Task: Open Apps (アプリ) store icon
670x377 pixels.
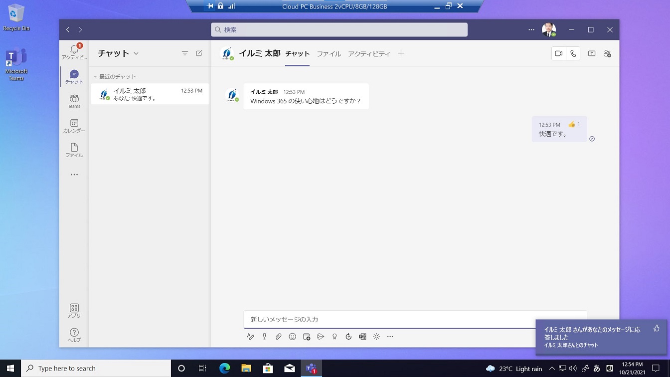Action: [x=74, y=311]
